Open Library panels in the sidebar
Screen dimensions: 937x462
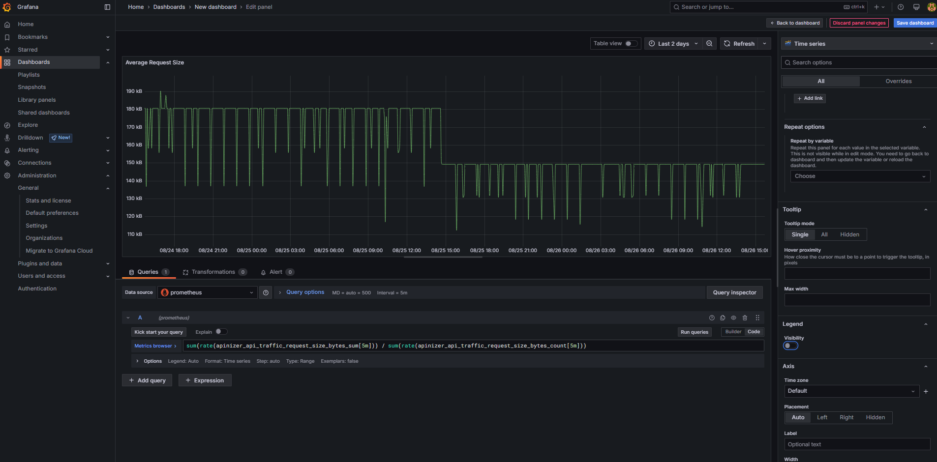coord(37,100)
